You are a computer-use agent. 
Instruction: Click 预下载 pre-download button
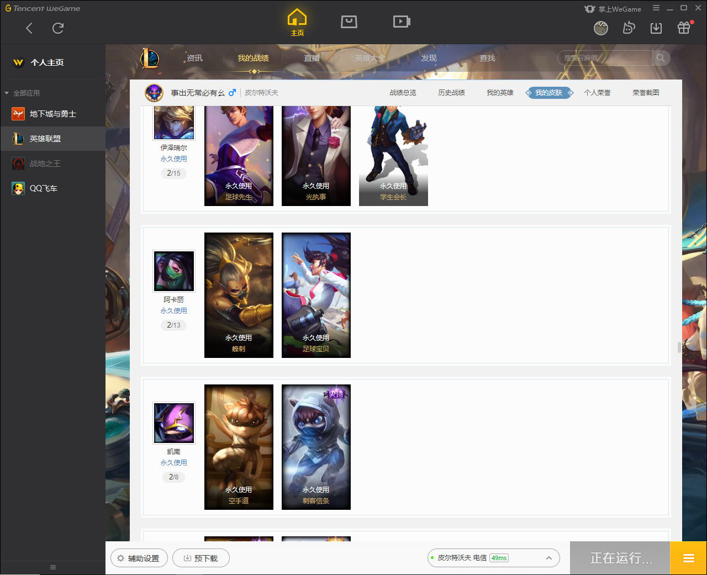201,558
